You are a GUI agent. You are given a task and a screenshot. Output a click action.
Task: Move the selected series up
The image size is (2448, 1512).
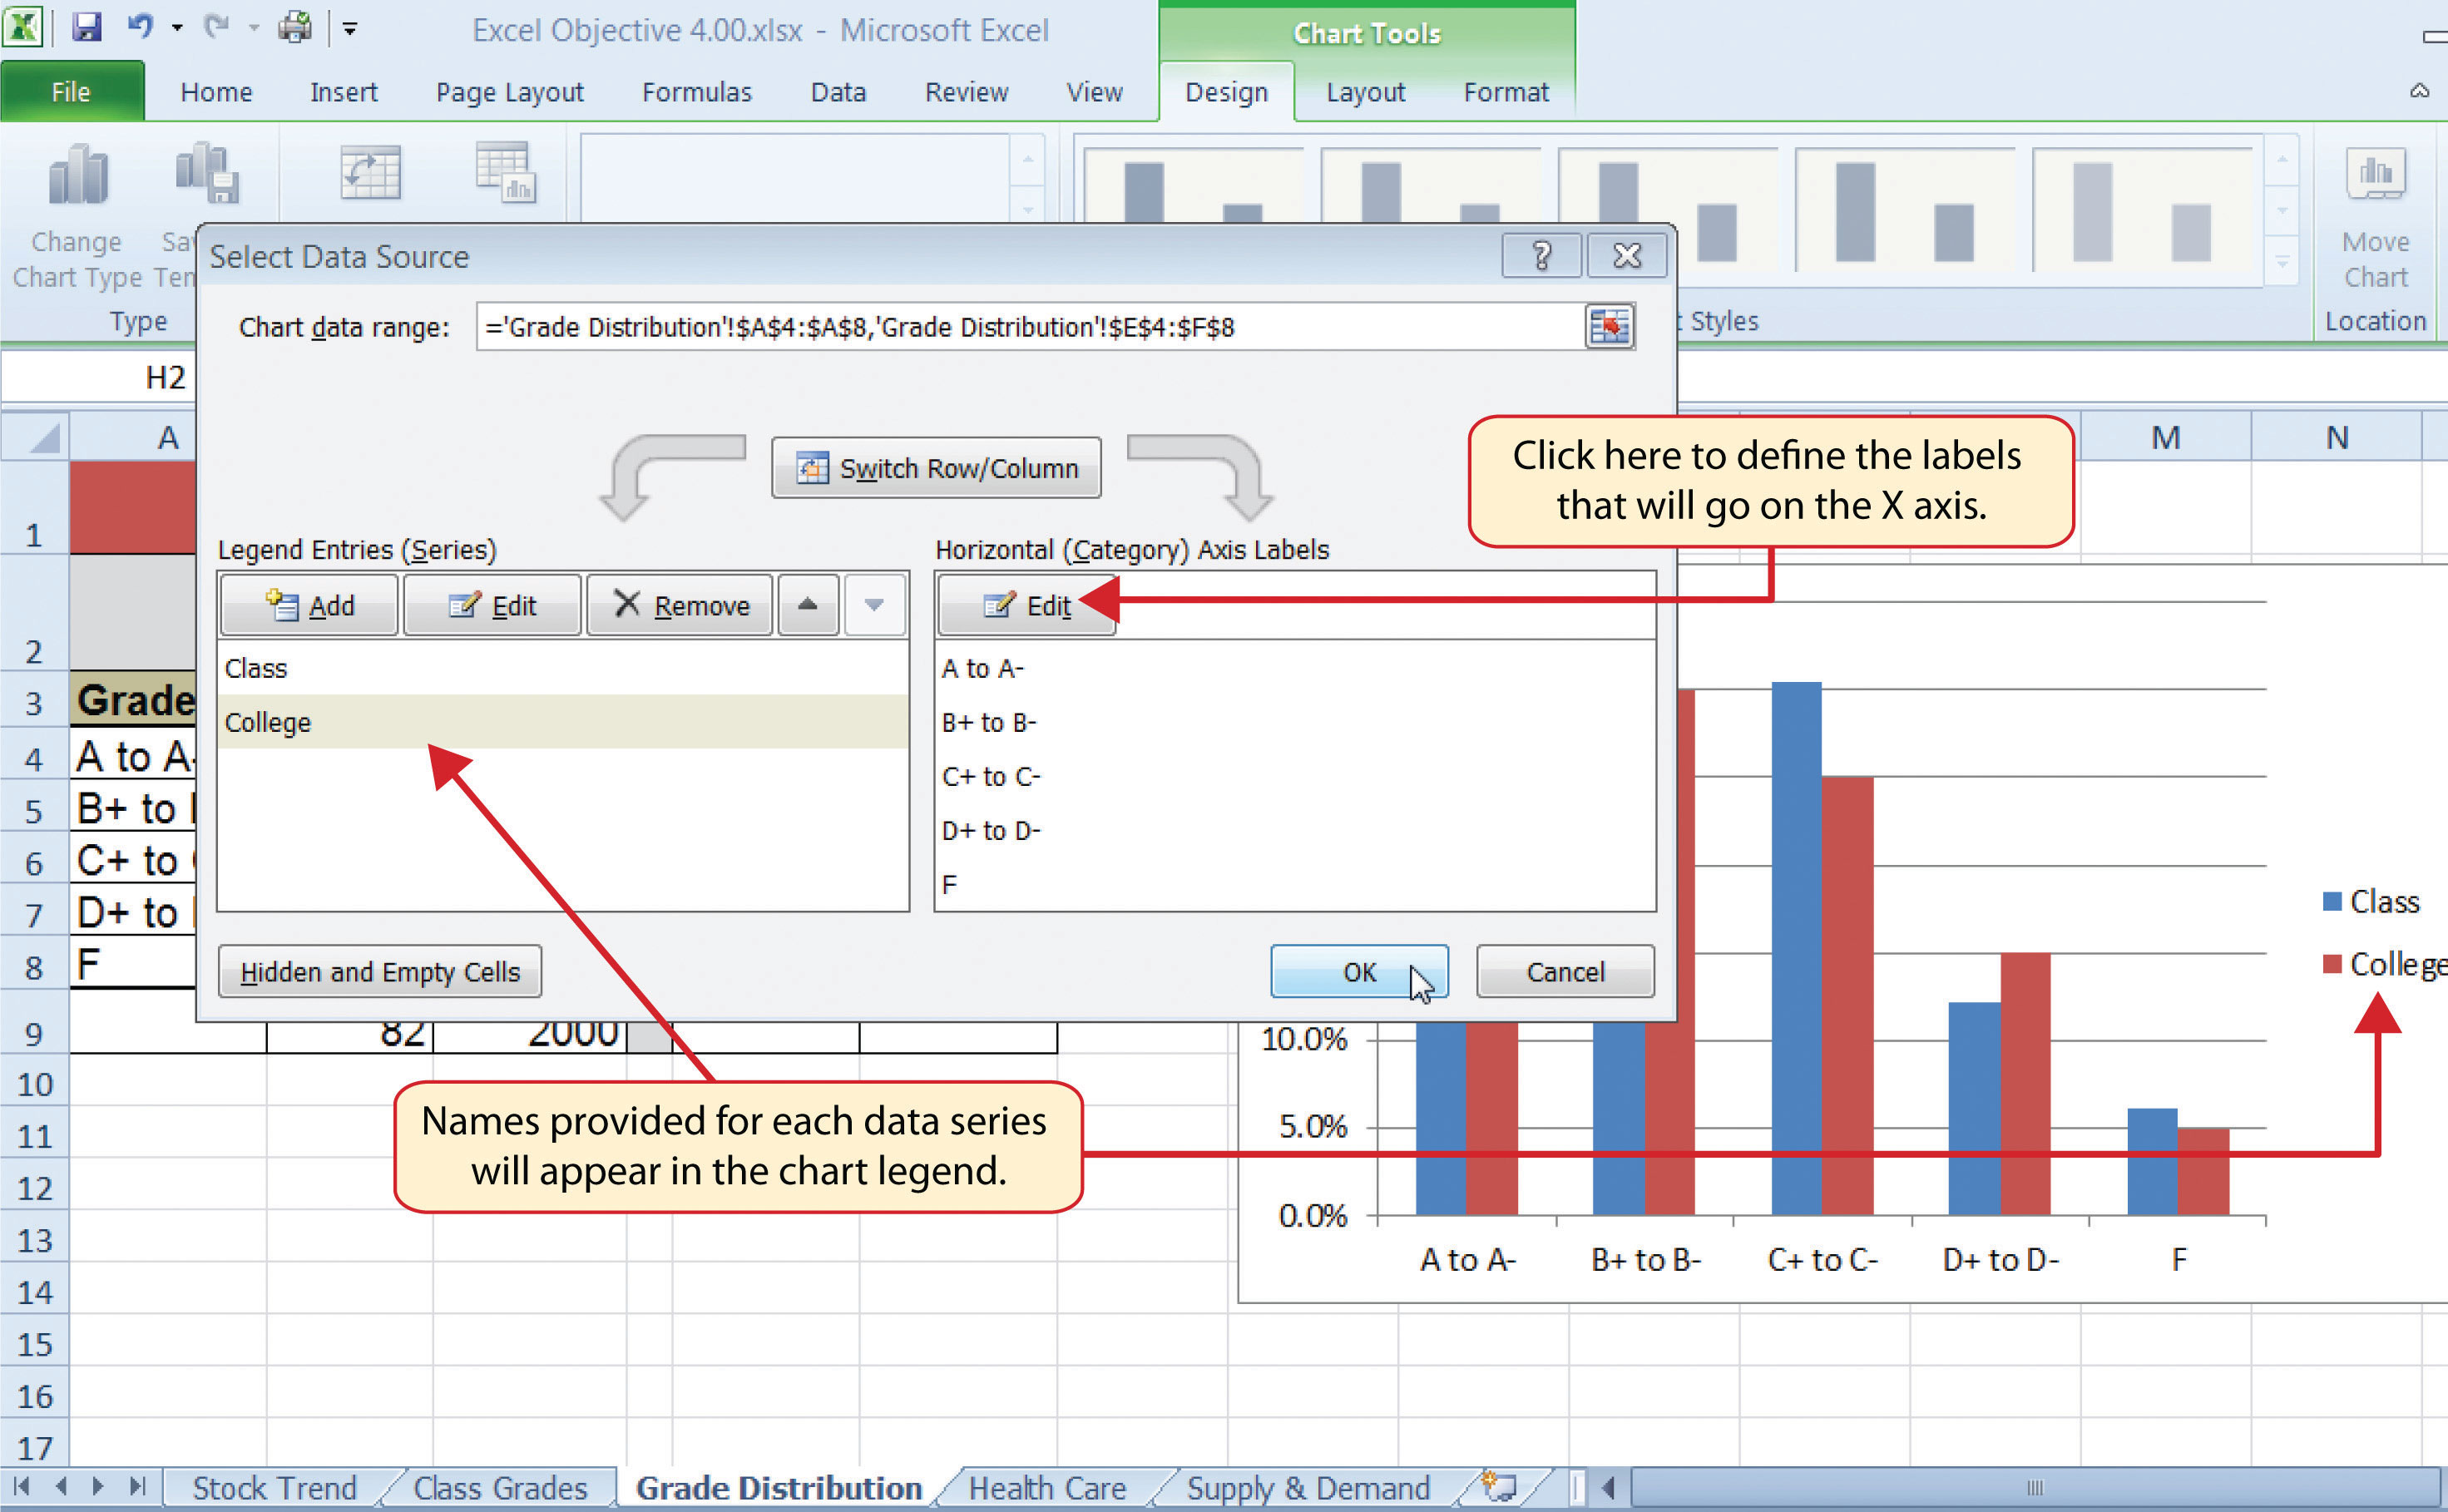click(808, 605)
